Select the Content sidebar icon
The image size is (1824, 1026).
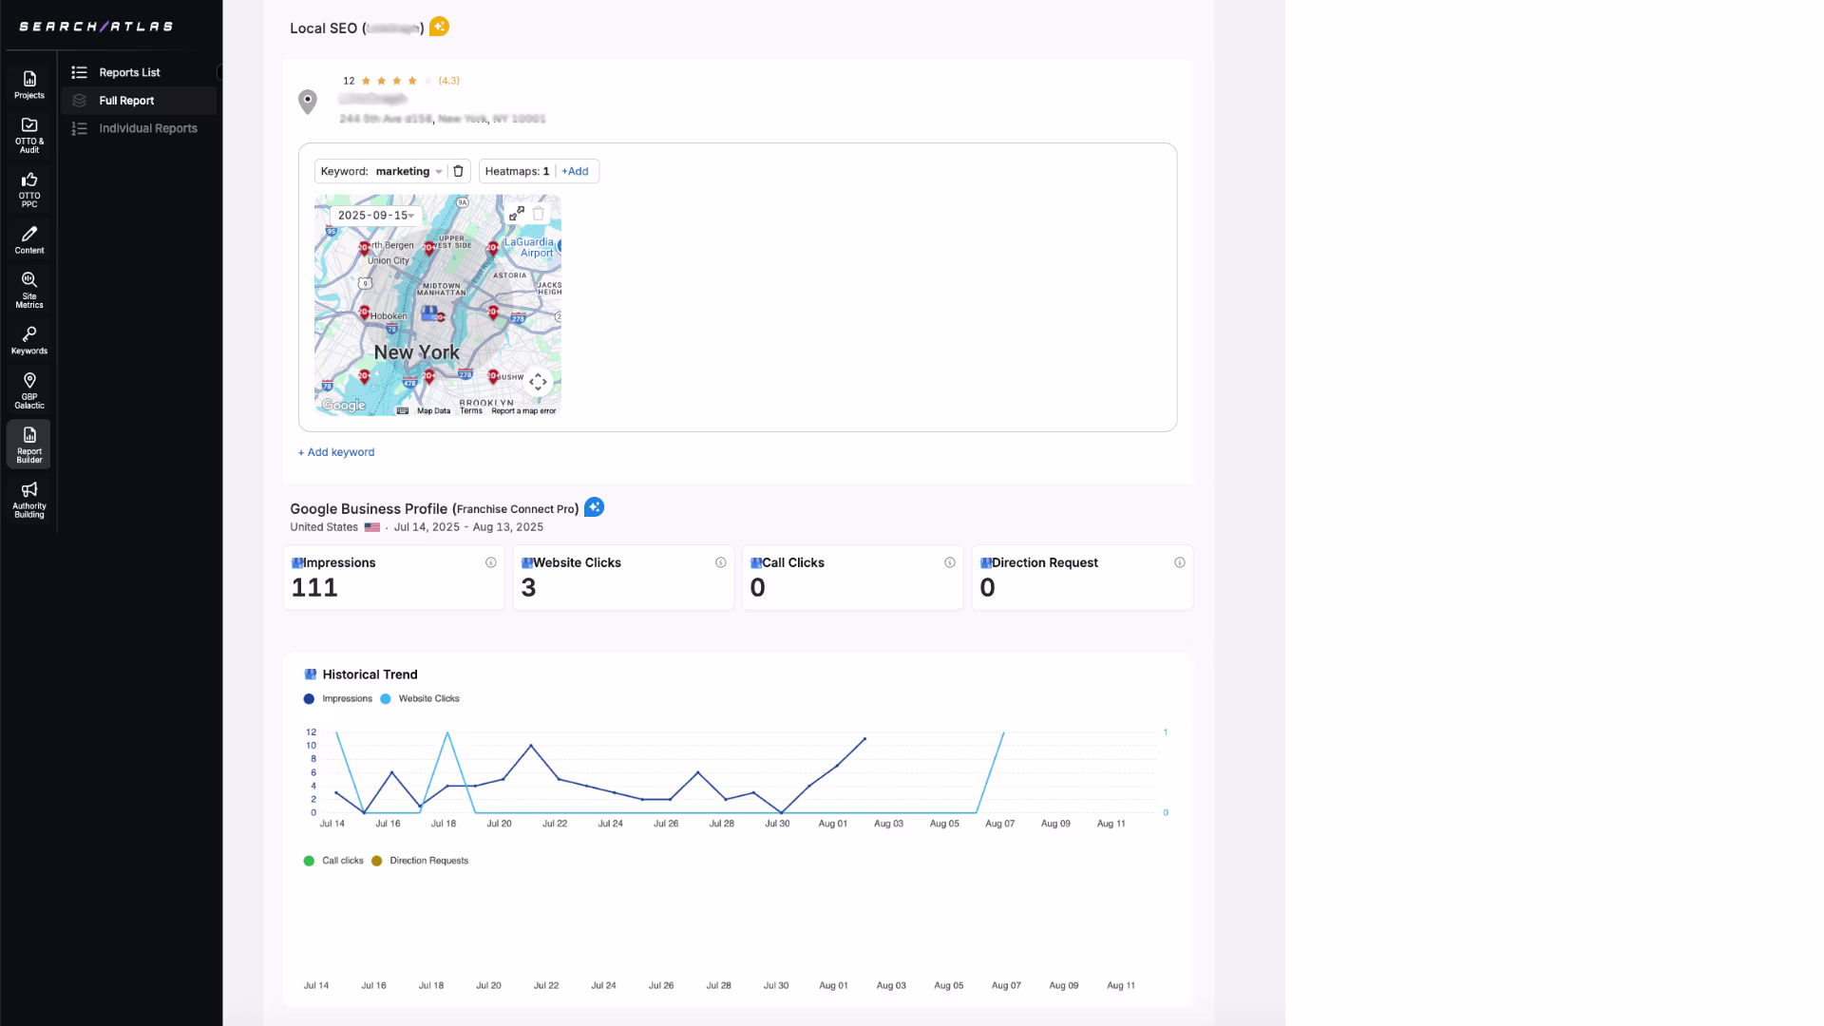(x=28, y=239)
